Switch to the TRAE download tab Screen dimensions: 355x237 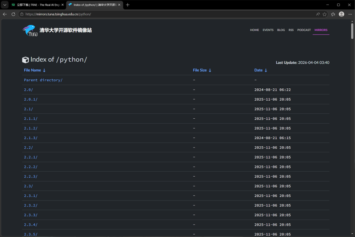pos(38,5)
